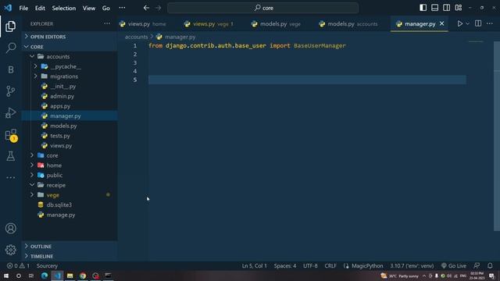Open the Manage settings gear
This screenshot has width=500, height=281.
click(x=10, y=250)
